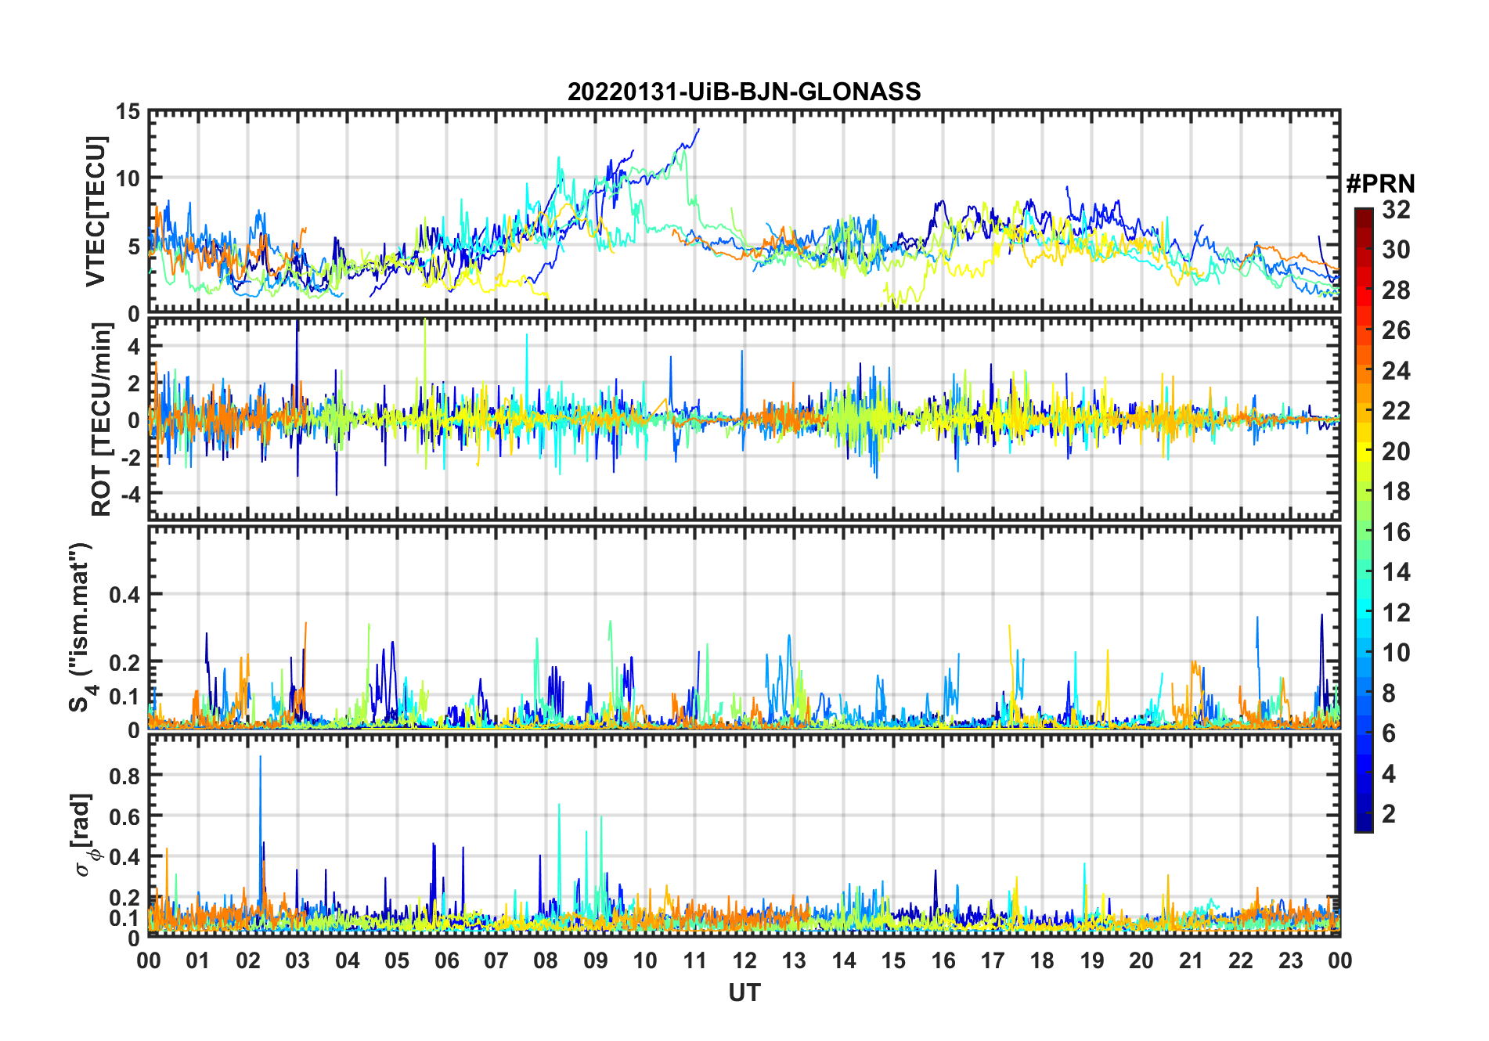Select hour 12 on the UT axis
The image size is (1489, 1041).
(744, 960)
